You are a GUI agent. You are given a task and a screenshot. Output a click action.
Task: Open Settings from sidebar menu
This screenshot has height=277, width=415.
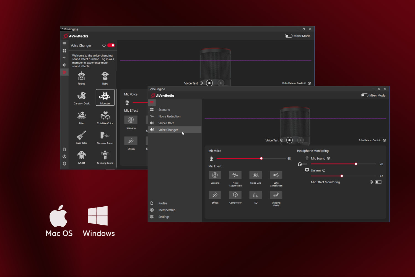point(175,217)
